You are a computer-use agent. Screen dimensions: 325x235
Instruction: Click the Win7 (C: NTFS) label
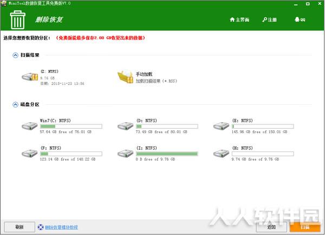[55, 120]
